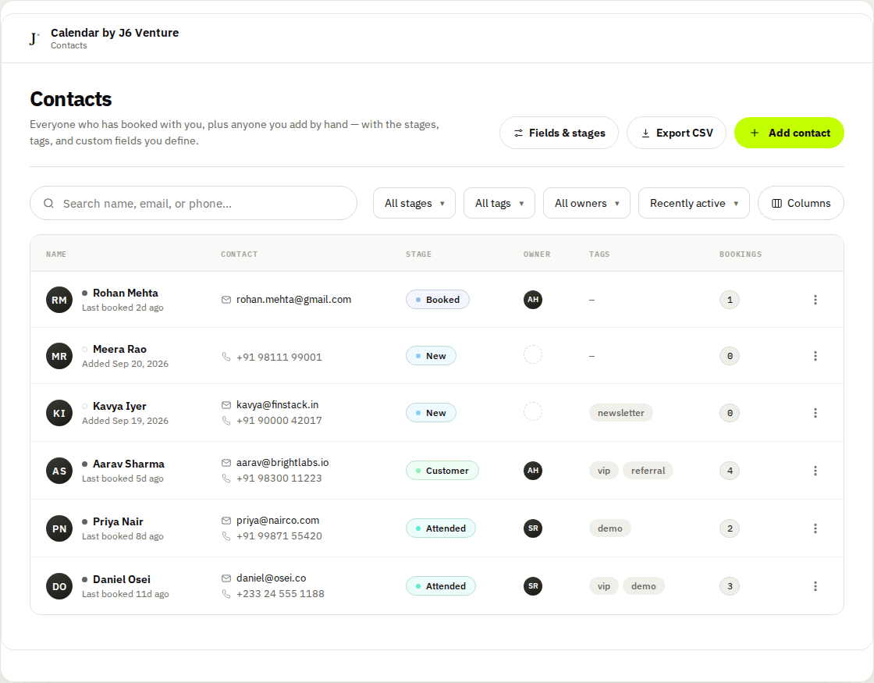Open the New stage pill for Kavya Iyer
874x683 pixels.
pyautogui.click(x=431, y=413)
